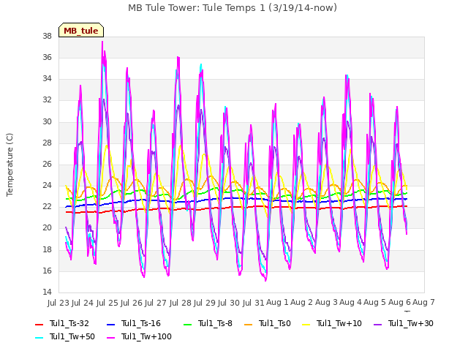The height and width of the screenshot is (351, 468).
Task: Click the purple Tul1_Tw+30 legend swatch
Action: pyautogui.click(x=378, y=325)
